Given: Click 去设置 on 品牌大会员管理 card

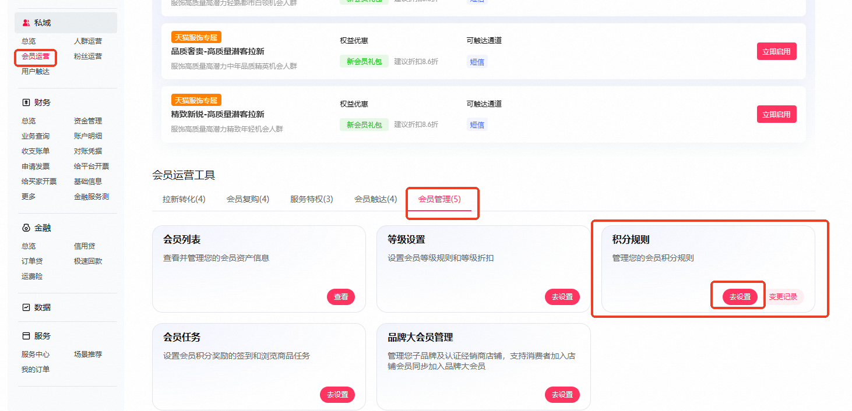Looking at the screenshot, I should pyautogui.click(x=562, y=395).
